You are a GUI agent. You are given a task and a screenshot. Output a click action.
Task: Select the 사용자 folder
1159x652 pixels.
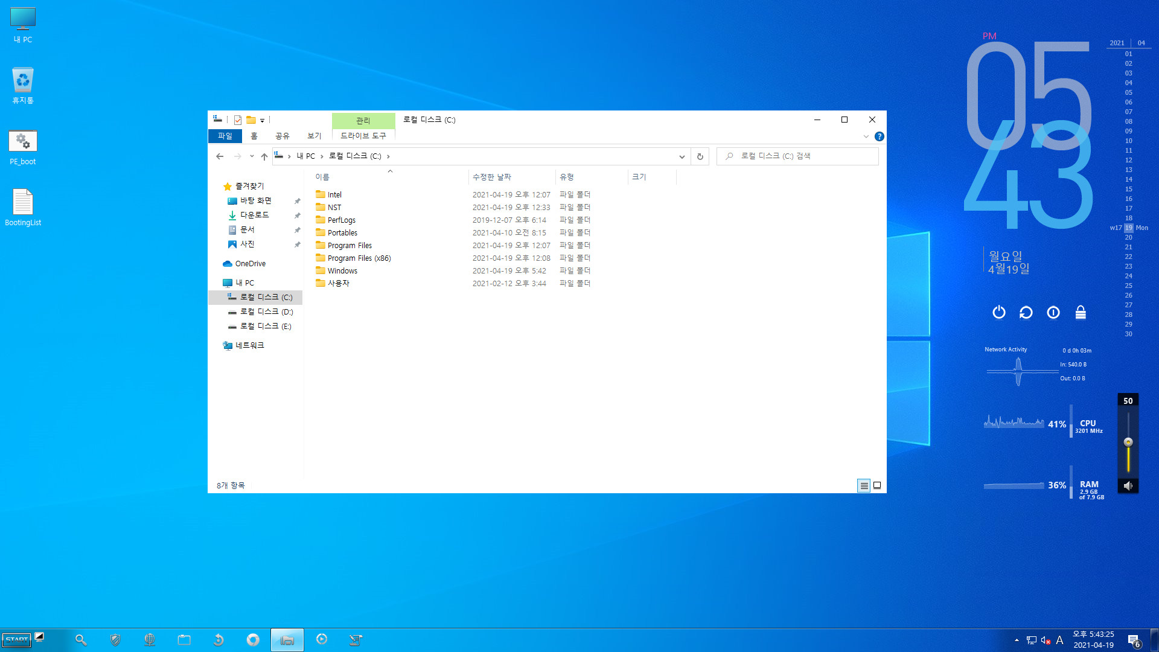point(338,284)
